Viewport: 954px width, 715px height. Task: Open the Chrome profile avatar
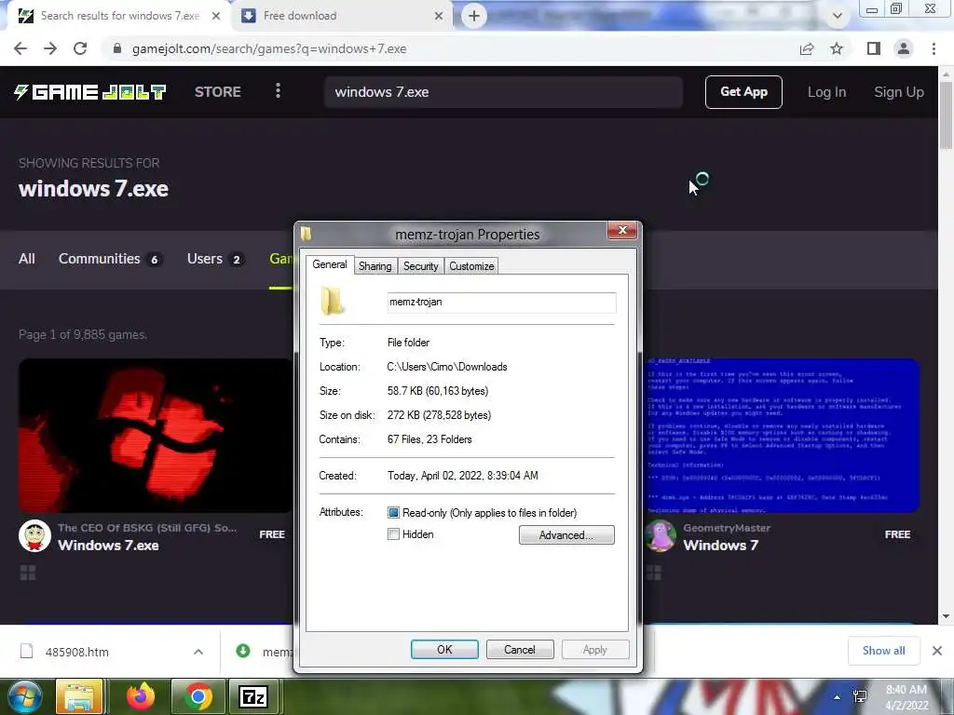(x=904, y=48)
